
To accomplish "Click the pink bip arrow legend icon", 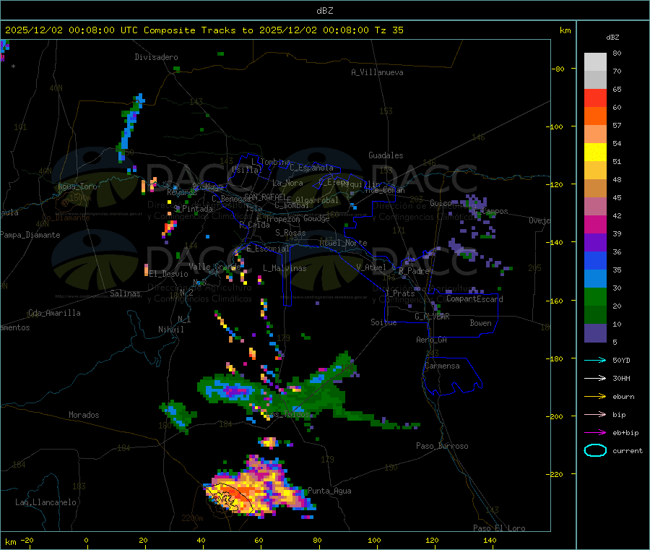I will tap(595, 414).
